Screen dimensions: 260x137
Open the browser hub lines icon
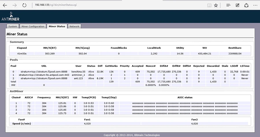click(228, 5)
